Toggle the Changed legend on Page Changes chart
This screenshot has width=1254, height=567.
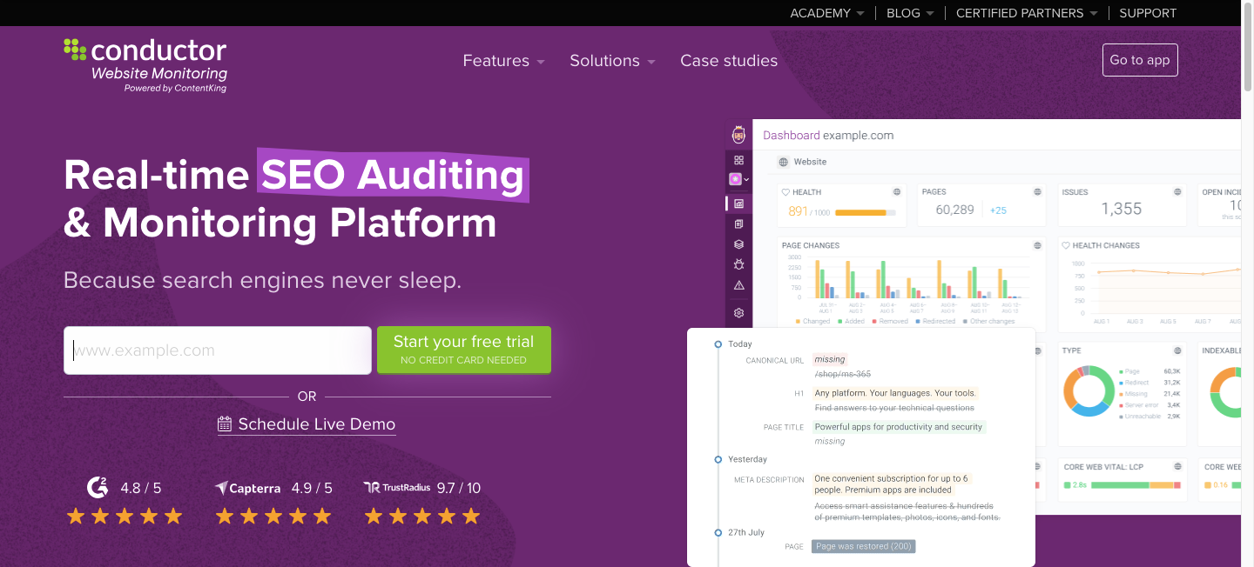[x=817, y=321]
